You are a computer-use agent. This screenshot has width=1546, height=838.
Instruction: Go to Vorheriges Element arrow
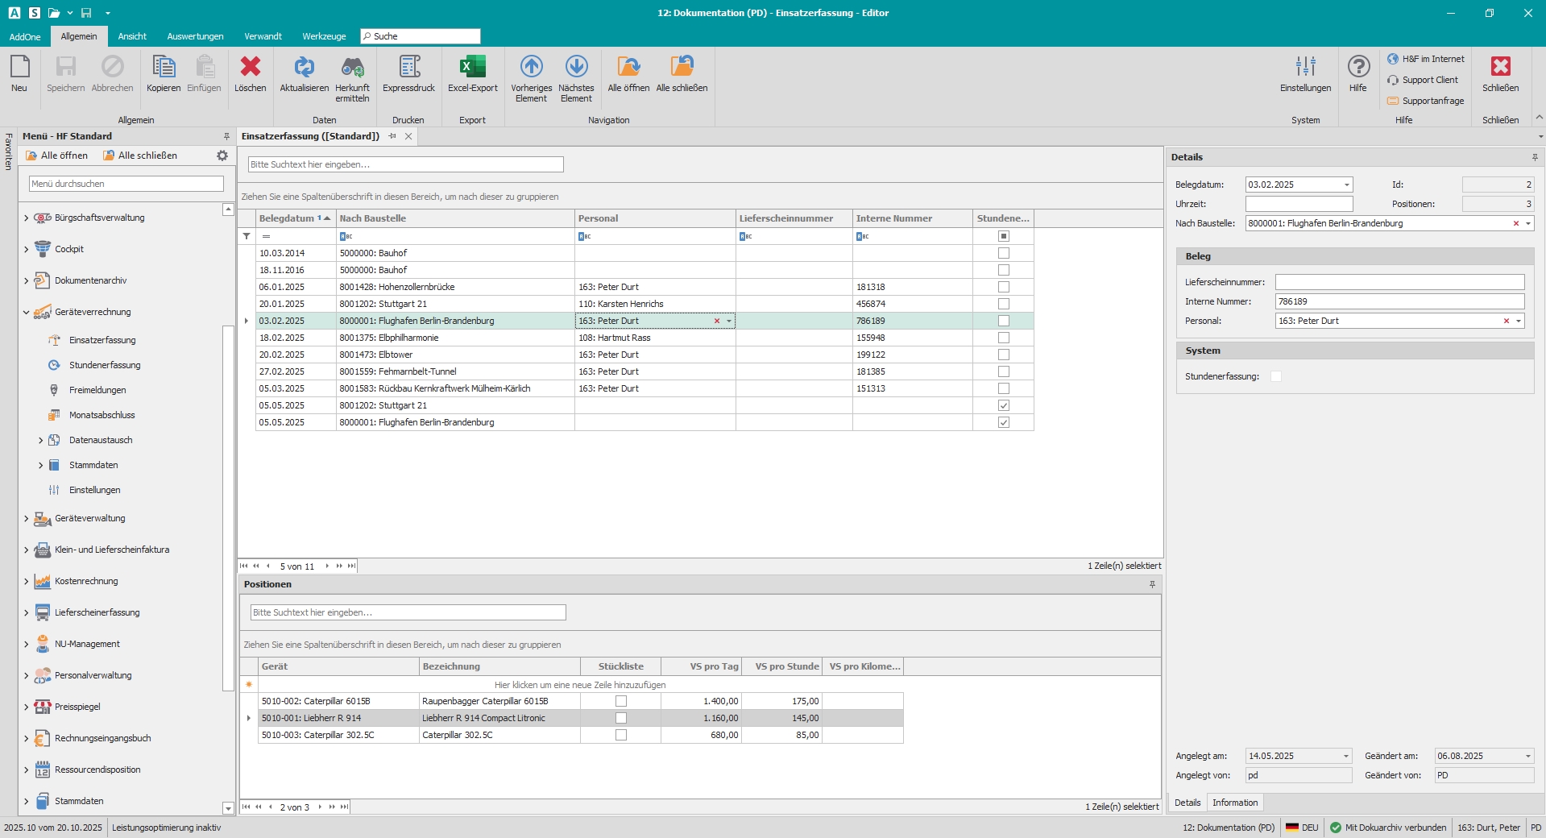(531, 68)
